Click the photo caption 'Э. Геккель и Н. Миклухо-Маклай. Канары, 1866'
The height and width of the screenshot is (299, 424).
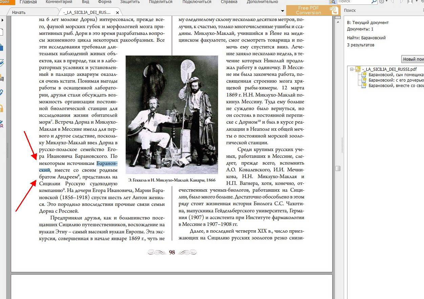(172, 180)
